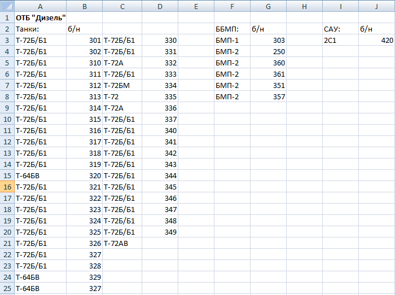Click cell with value 303
395x295 pixels.
[268, 40]
